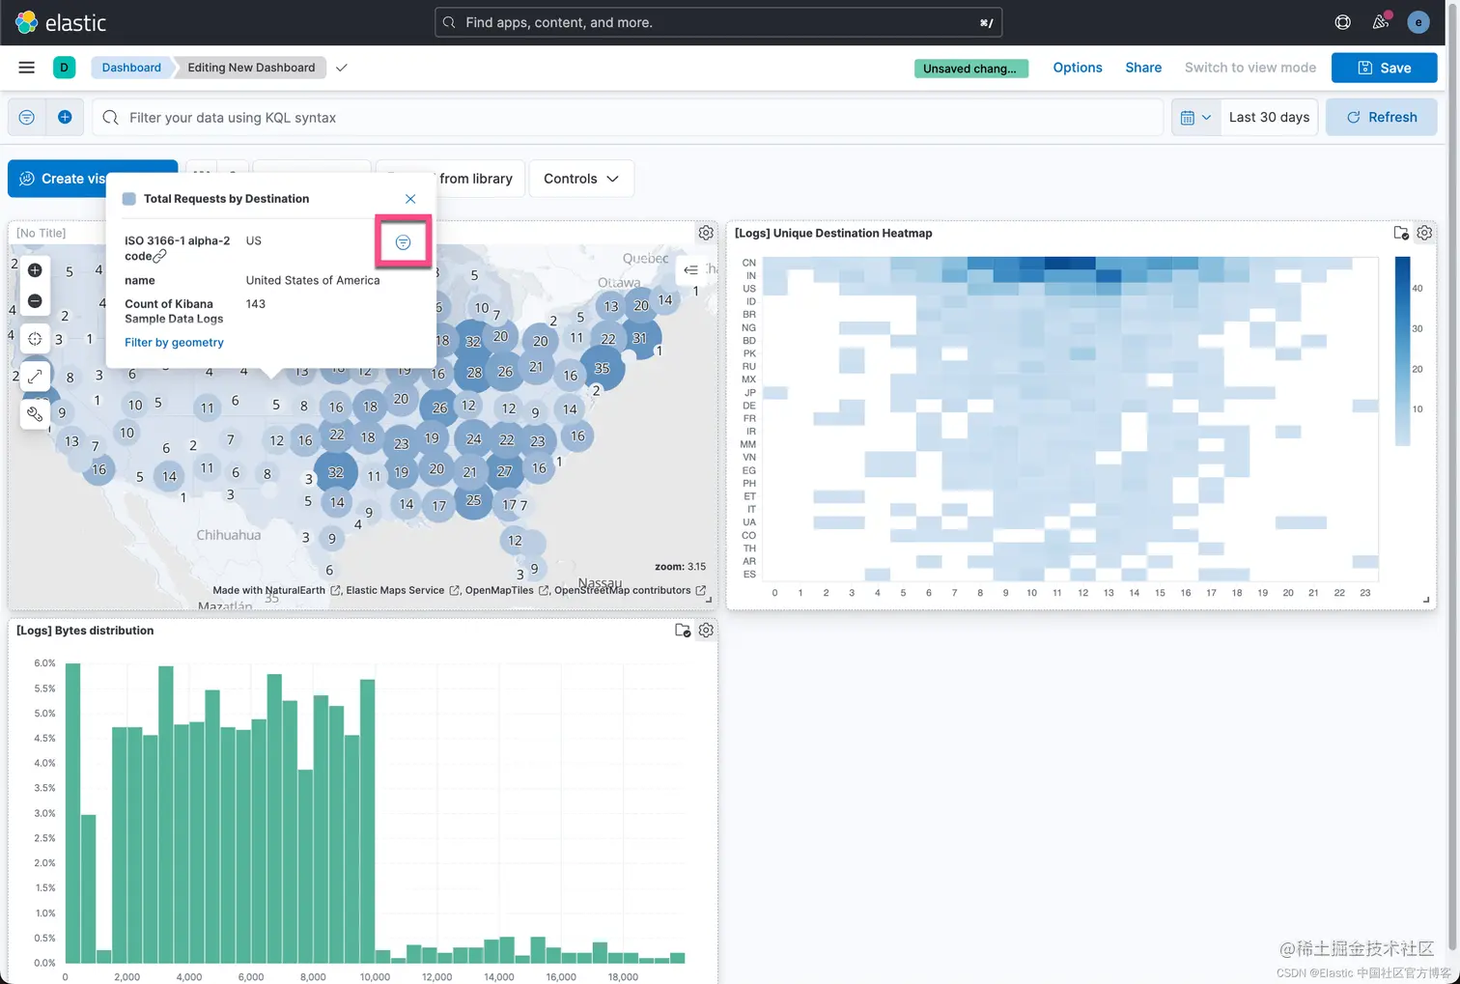Click the elastic logo

(x=61, y=22)
